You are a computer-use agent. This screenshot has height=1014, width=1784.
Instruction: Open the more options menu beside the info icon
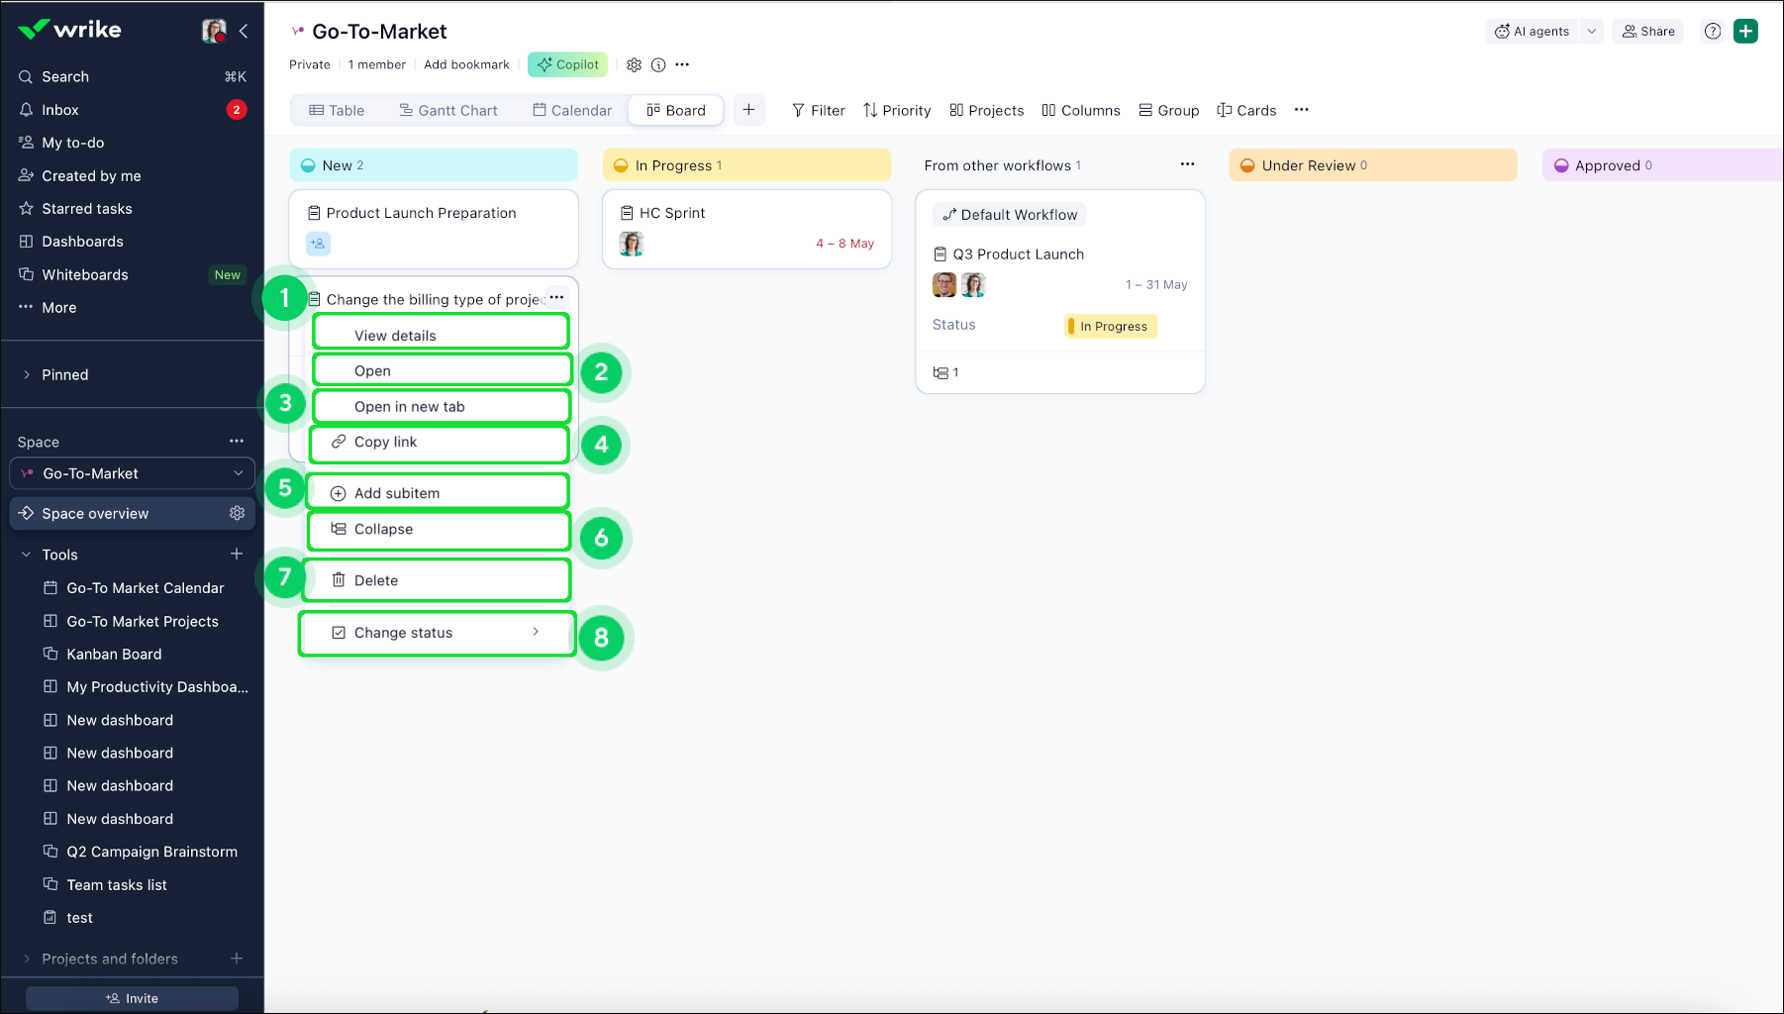point(682,65)
